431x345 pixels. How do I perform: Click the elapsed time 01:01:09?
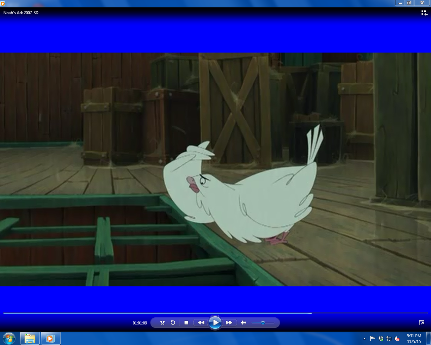(140, 323)
